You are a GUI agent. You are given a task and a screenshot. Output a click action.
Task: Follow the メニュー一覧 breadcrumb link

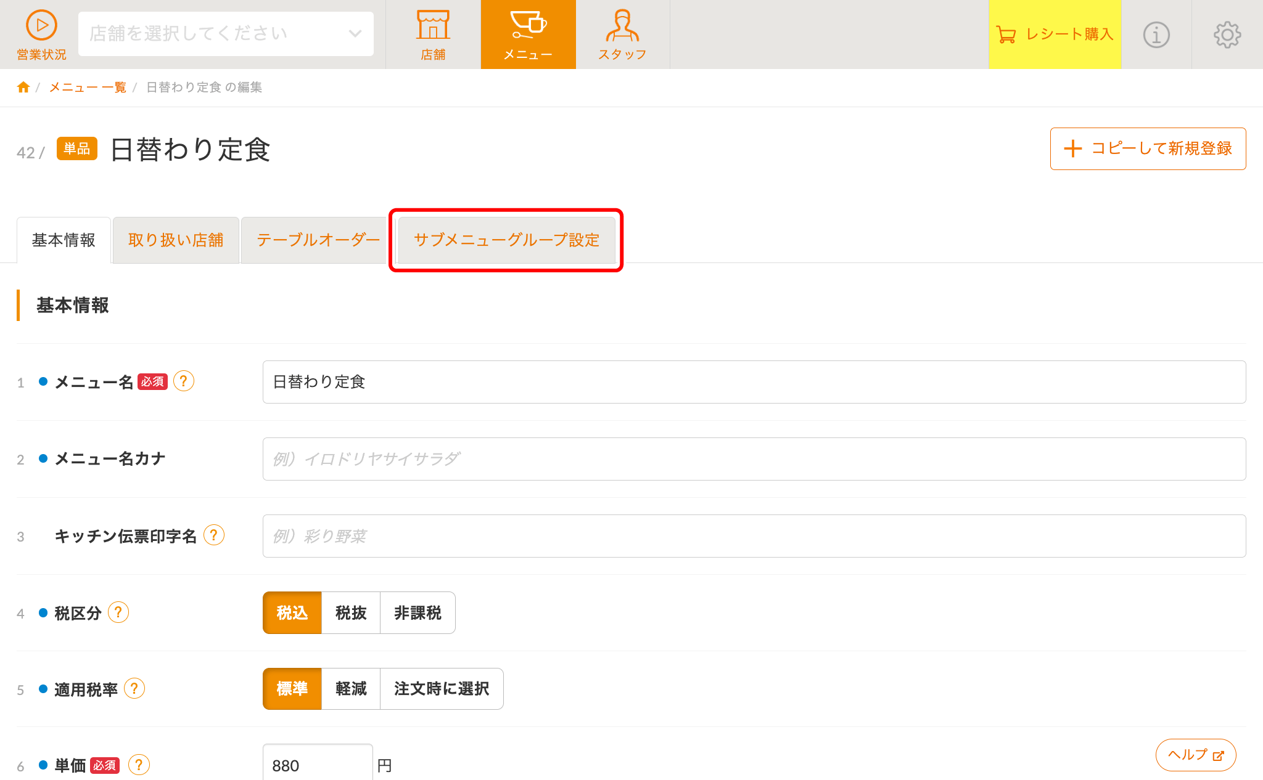(x=88, y=87)
